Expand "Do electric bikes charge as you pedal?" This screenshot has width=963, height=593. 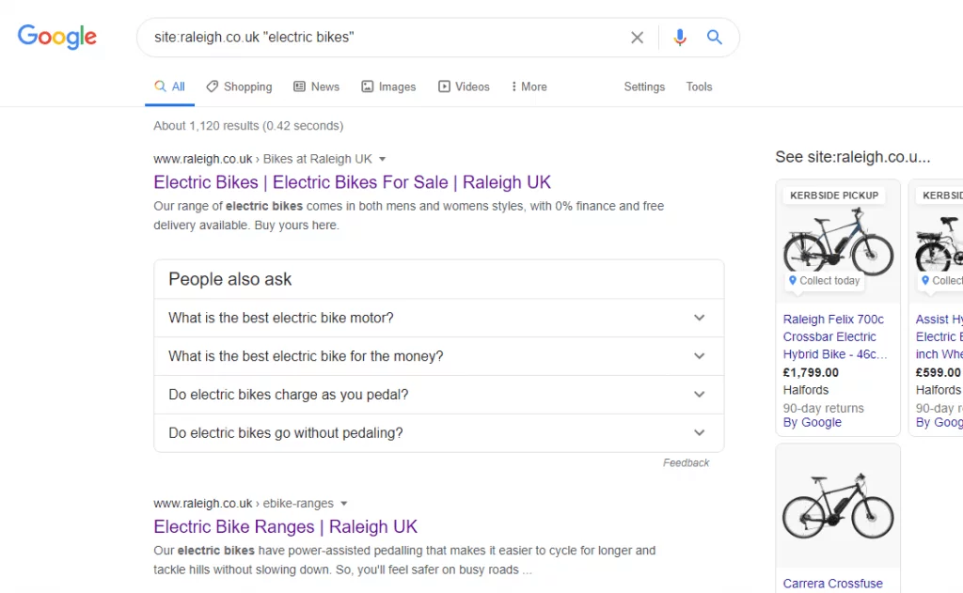tap(438, 395)
